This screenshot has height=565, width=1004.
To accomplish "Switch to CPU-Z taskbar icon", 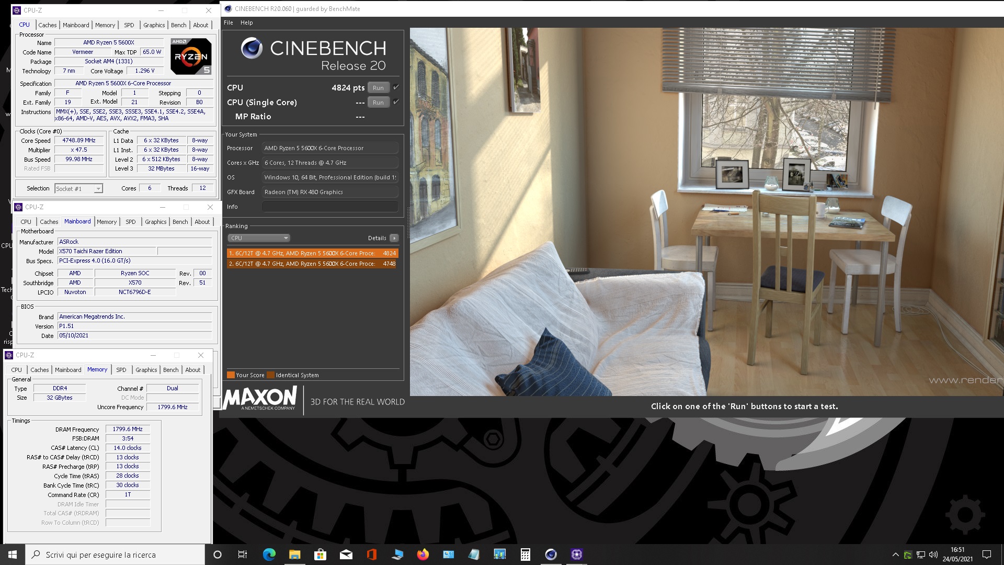I will pos(576,555).
